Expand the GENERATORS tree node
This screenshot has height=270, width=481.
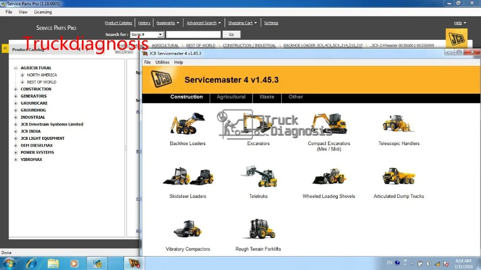tap(16, 96)
